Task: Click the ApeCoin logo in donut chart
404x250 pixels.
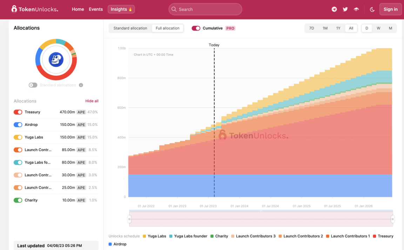Action: [56, 60]
